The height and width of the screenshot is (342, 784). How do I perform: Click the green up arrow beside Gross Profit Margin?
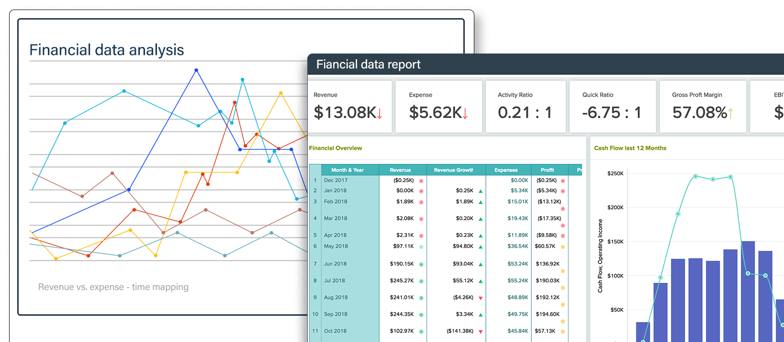coord(730,113)
